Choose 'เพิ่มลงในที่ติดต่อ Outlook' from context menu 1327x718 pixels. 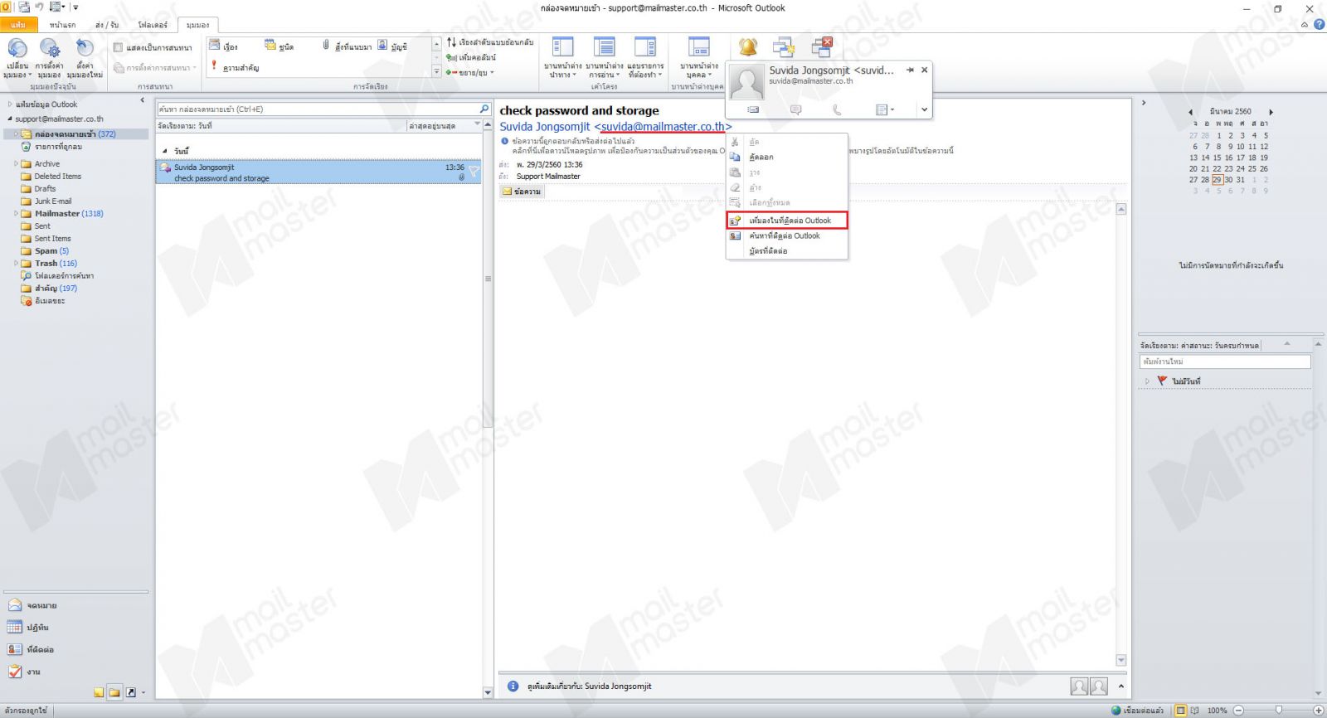(x=787, y=221)
